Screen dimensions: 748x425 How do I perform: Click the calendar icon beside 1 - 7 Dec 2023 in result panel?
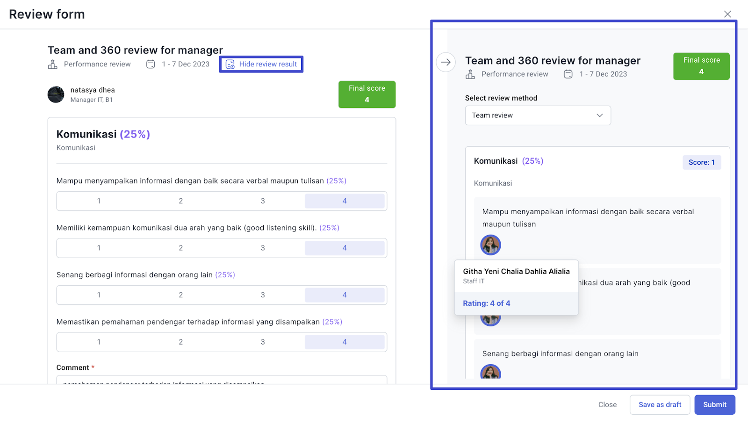click(568, 74)
